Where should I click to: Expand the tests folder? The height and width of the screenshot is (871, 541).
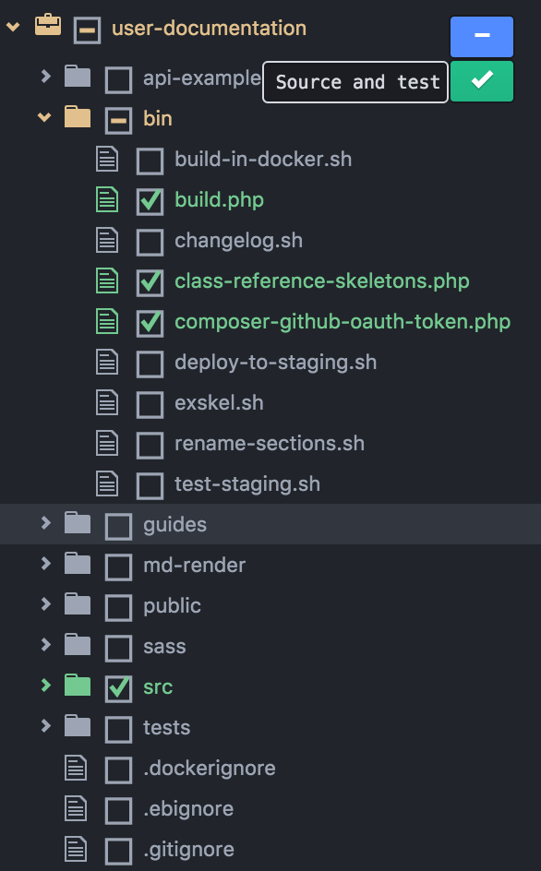click(x=45, y=725)
